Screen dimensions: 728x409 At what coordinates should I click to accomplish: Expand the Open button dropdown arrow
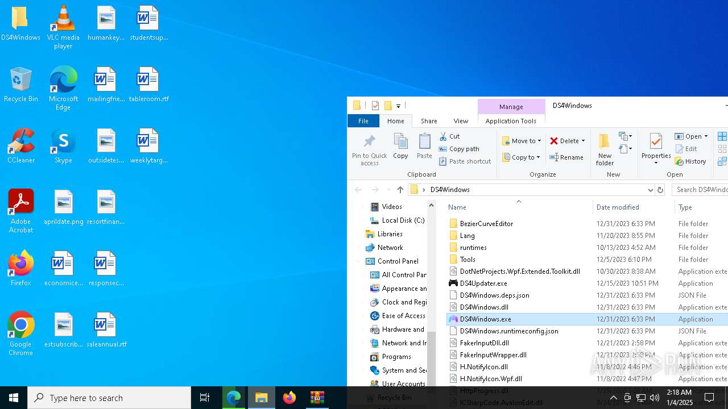point(706,136)
